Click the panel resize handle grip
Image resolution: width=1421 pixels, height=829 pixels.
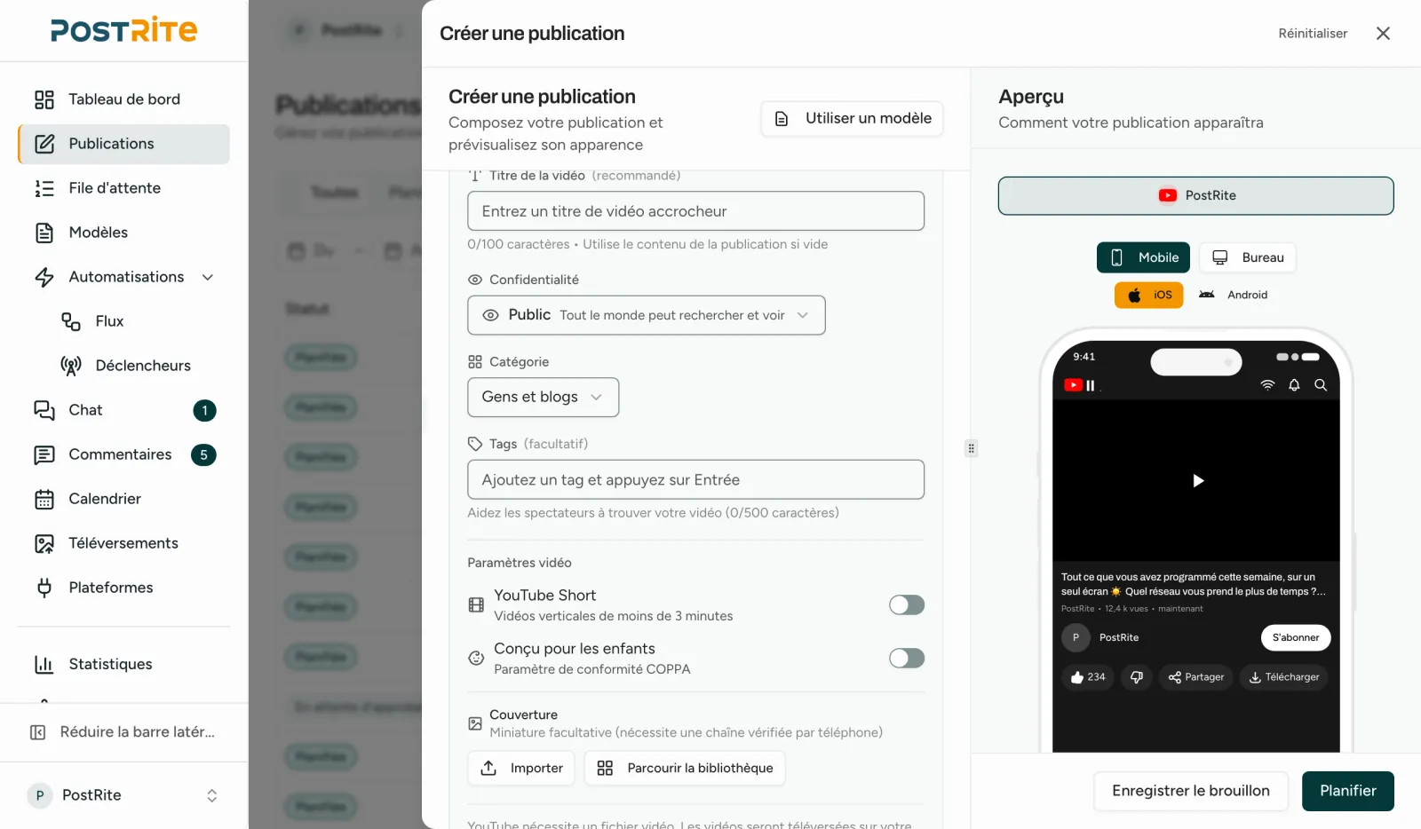click(972, 448)
